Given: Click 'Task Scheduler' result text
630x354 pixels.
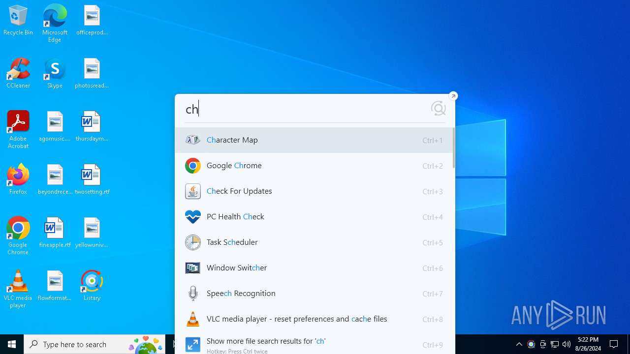Looking at the screenshot, I should pyautogui.click(x=232, y=242).
